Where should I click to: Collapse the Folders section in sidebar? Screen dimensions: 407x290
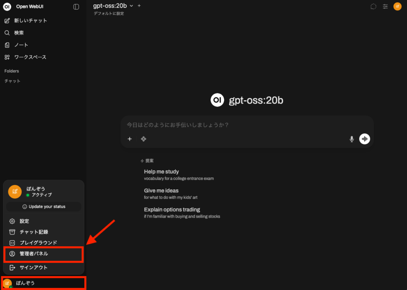pos(12,71)
